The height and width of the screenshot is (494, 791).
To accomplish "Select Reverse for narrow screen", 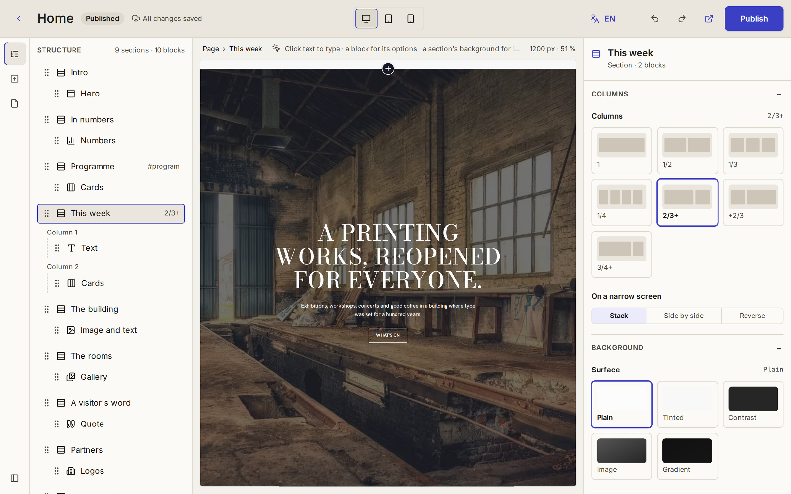I will 752,316.
